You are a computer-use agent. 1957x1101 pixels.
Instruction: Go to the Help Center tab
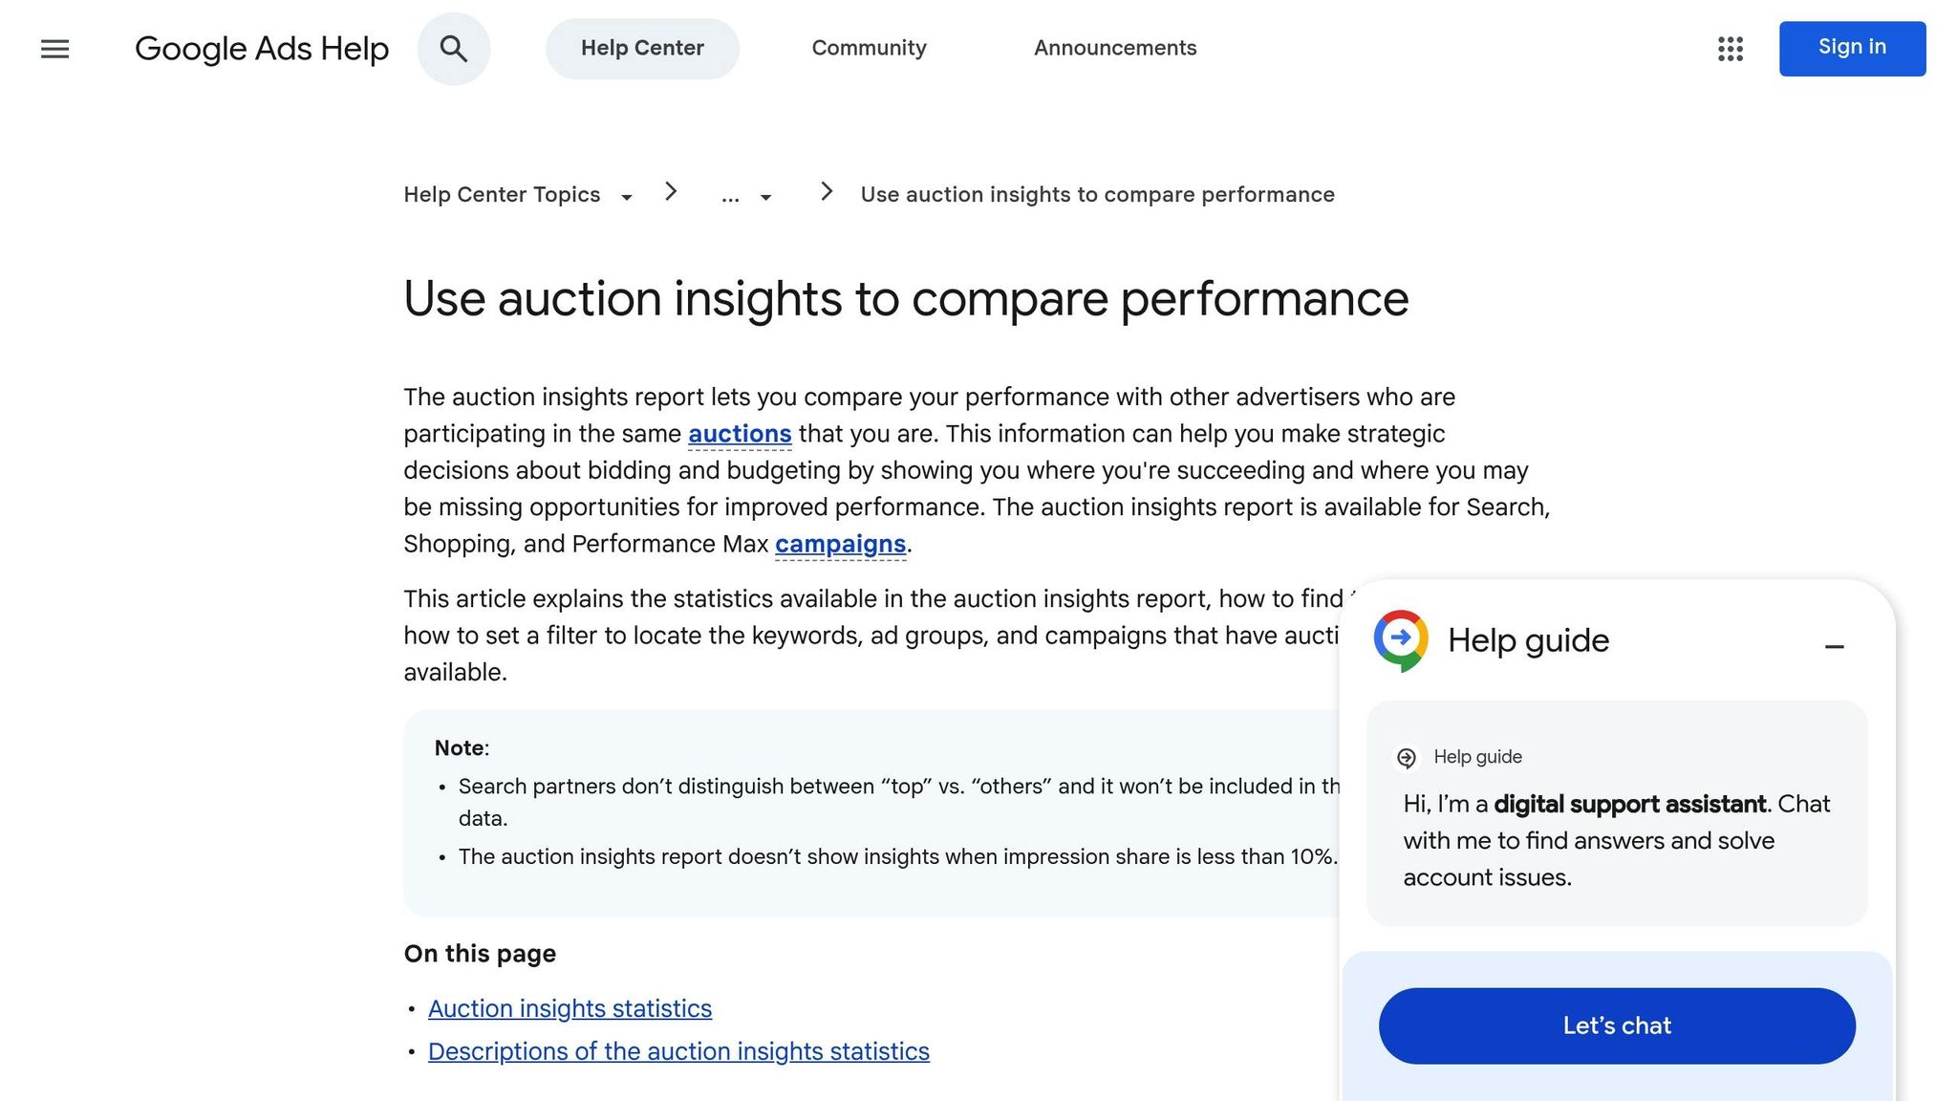pyautogui.click(x=642, y=48)
